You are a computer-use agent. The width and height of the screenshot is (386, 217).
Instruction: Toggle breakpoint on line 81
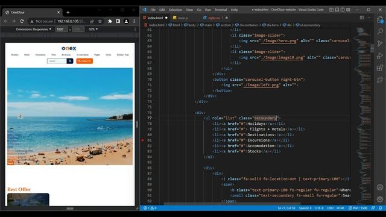142,140
